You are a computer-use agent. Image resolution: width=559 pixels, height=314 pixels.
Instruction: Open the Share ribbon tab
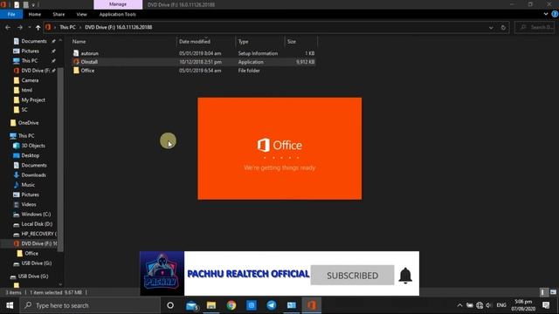tap(59, 14)
